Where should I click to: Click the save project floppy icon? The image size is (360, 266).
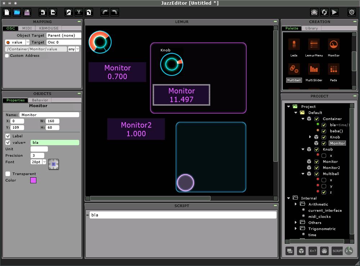coord(27,12)
